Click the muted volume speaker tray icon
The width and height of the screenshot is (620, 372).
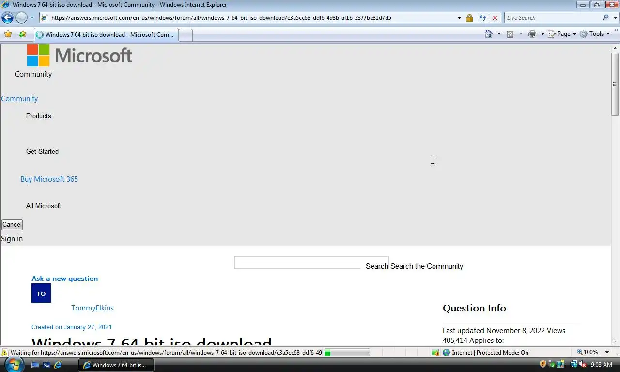[x=583, y=364]
